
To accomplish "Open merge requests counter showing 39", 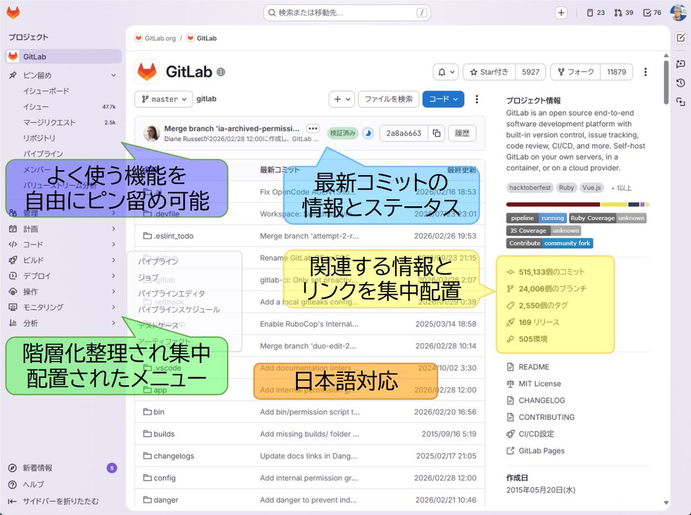I will 624,13.
